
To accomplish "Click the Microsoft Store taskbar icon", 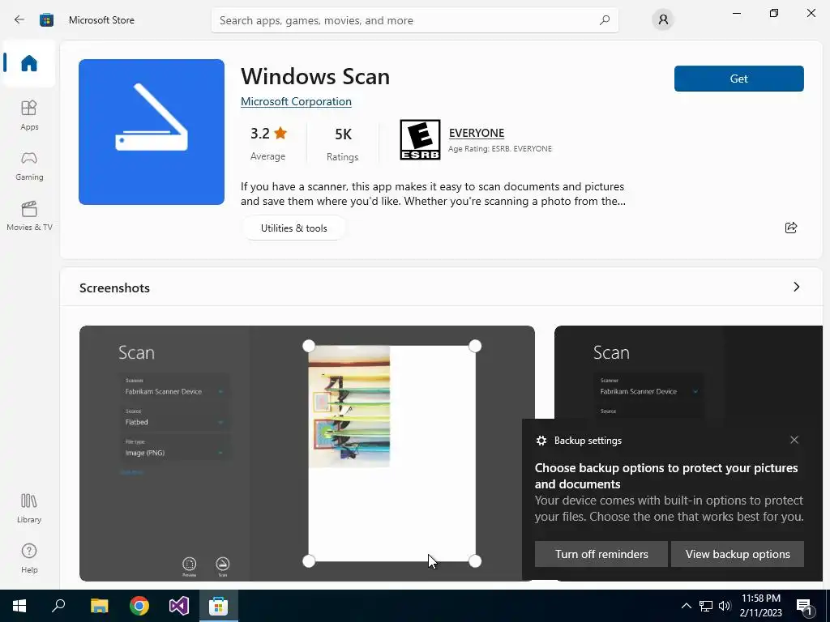I will pyautogui.click(x=219, y=606).
